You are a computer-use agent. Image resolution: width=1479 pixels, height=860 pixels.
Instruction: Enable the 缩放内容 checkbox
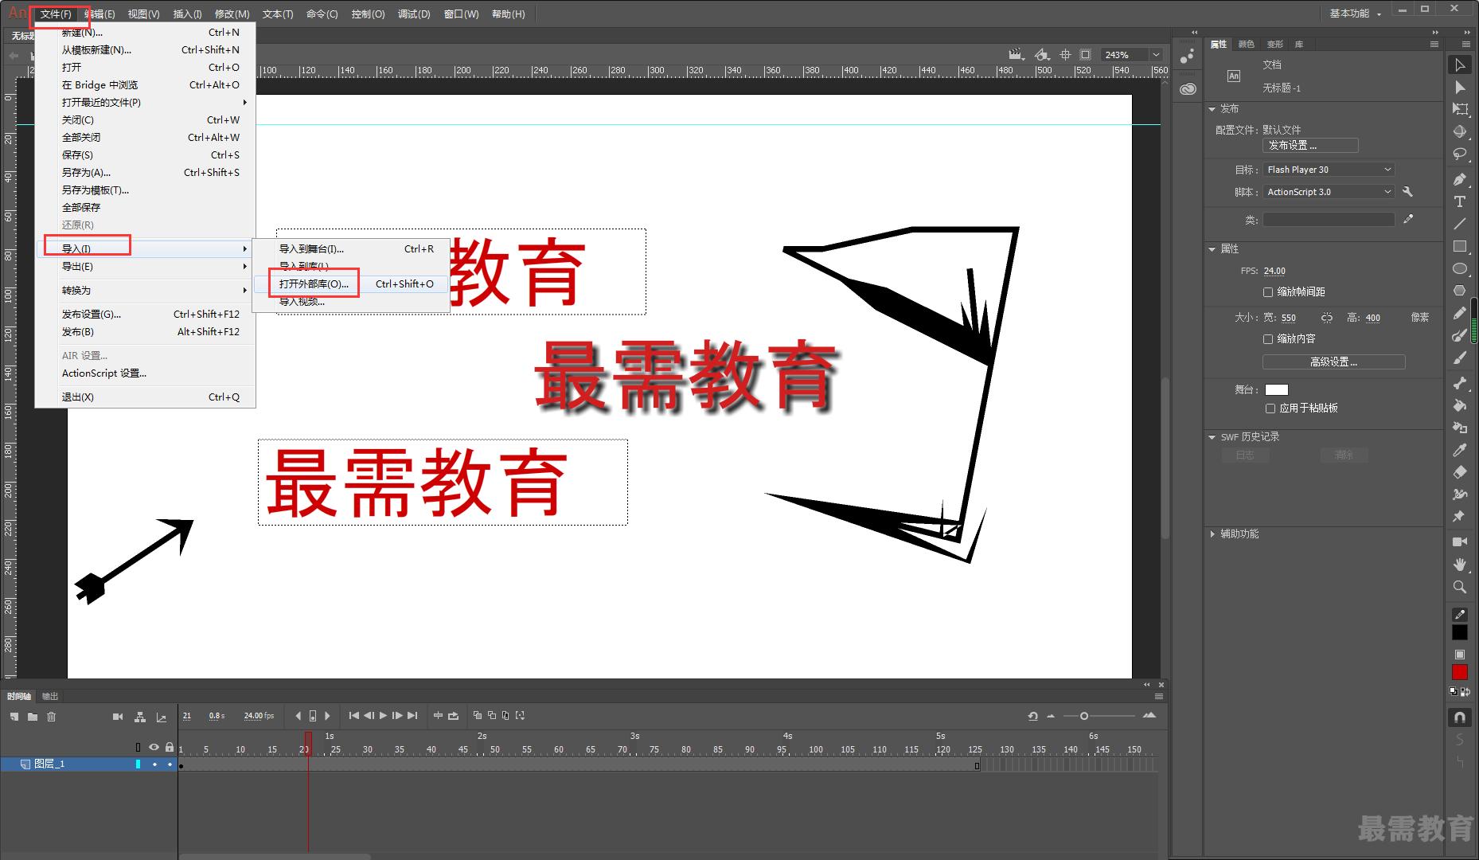(x=1268, y=339)
